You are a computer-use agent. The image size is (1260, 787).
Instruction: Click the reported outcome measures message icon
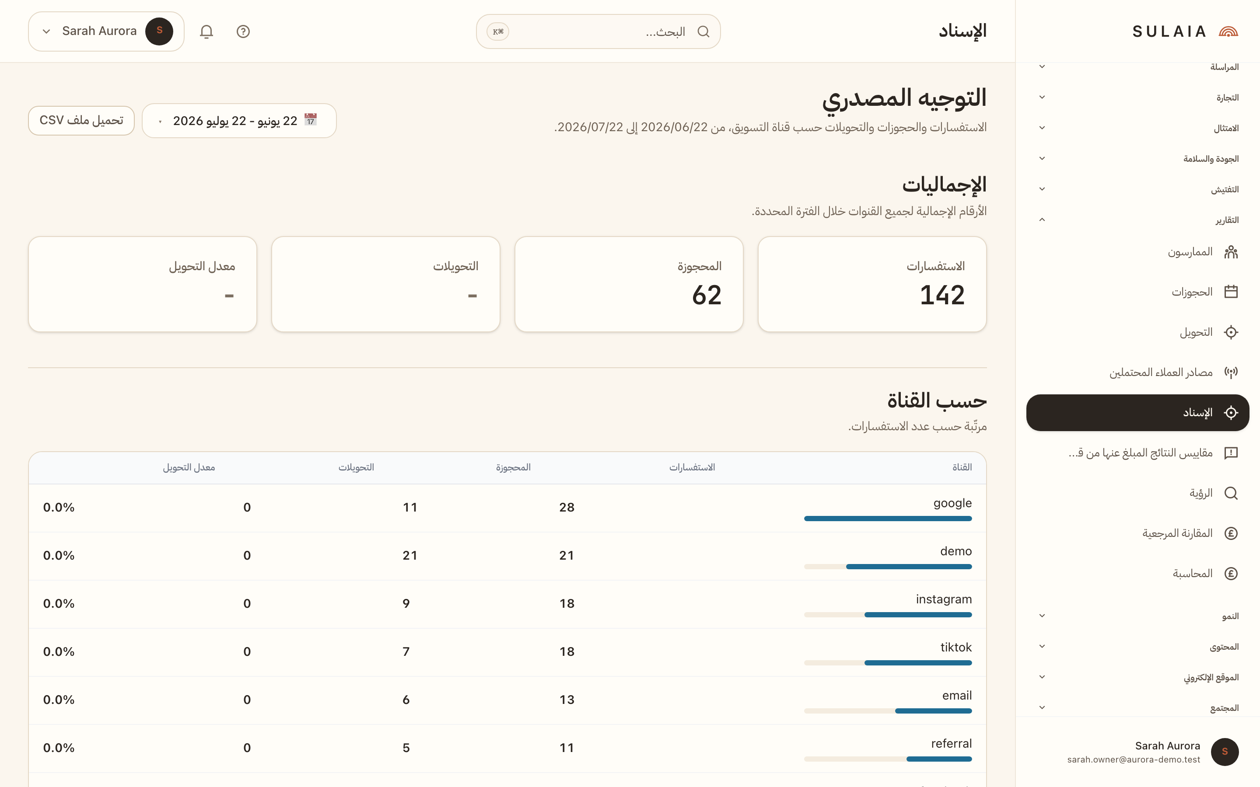(1231, 453)
